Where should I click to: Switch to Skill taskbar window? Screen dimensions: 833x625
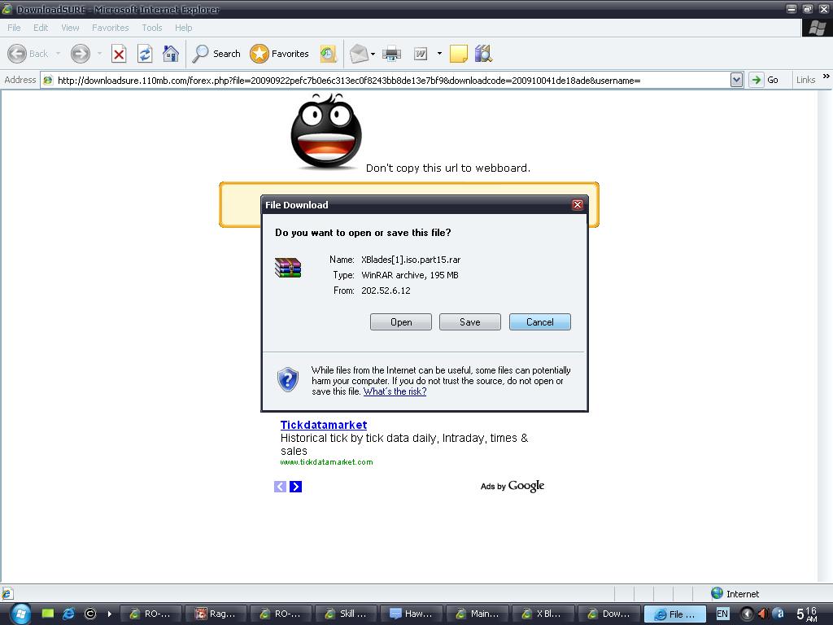(x=345, y=614)
